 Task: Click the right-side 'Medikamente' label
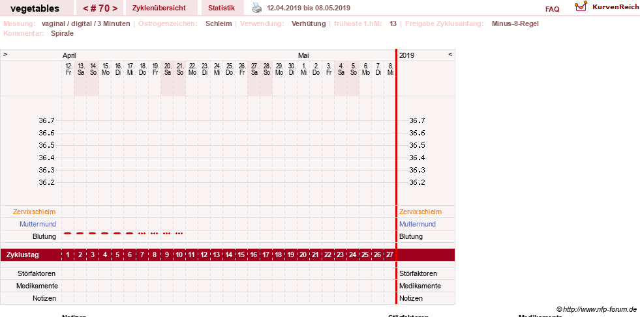[x=420, y=286]
